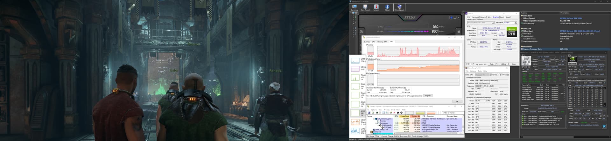Click Filter by name field in Process Explorer
The width and height of the screenshot is (611, 141).
click(453, 113)
